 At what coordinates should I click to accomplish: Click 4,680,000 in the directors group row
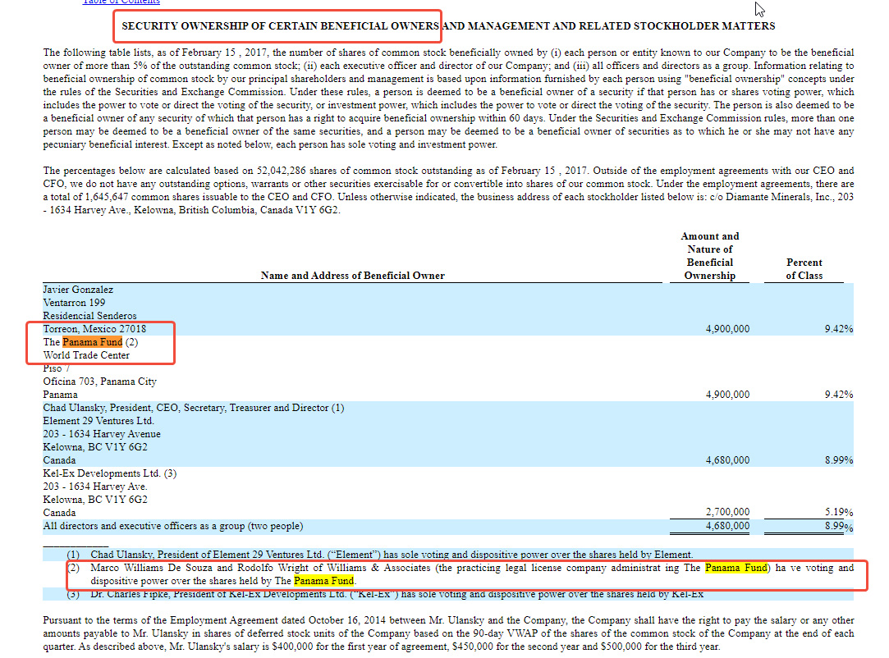coord(727,526)
